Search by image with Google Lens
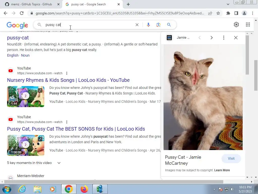Screen dimensions: 258x194 click(158, 25)
